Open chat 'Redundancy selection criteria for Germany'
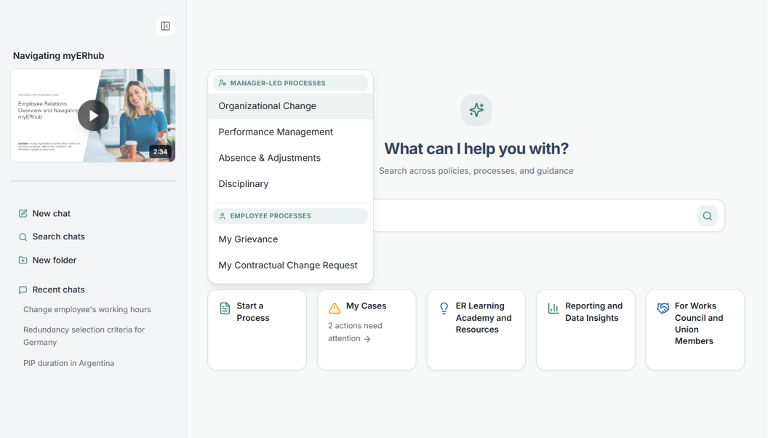Viewport: 768px width, 438px height. click(84, 336)
